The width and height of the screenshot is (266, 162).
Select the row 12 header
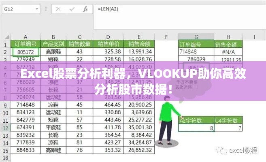pyautogui.click(x=5, y=128)
